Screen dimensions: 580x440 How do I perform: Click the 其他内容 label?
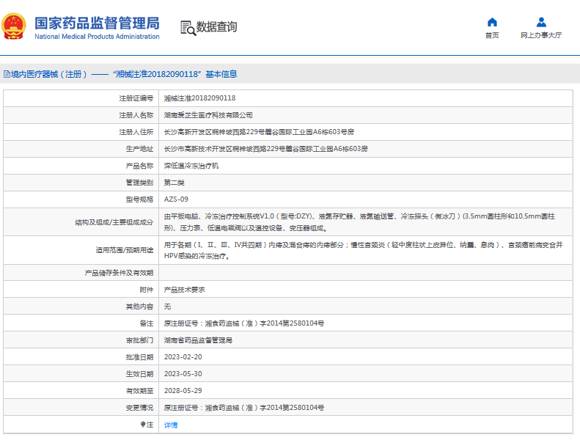(139, 307)
